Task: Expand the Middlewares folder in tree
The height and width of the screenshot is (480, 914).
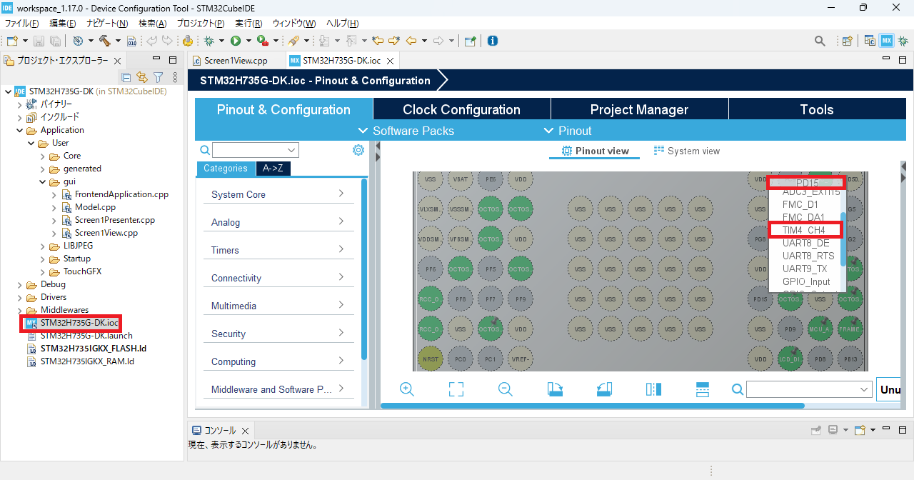Action: 21,310
